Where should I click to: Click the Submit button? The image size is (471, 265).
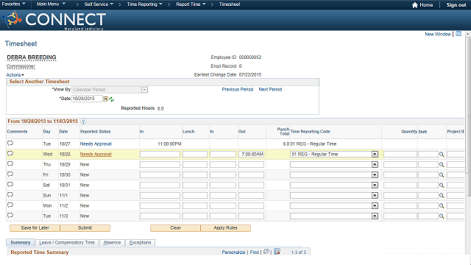tap(85, 228)
